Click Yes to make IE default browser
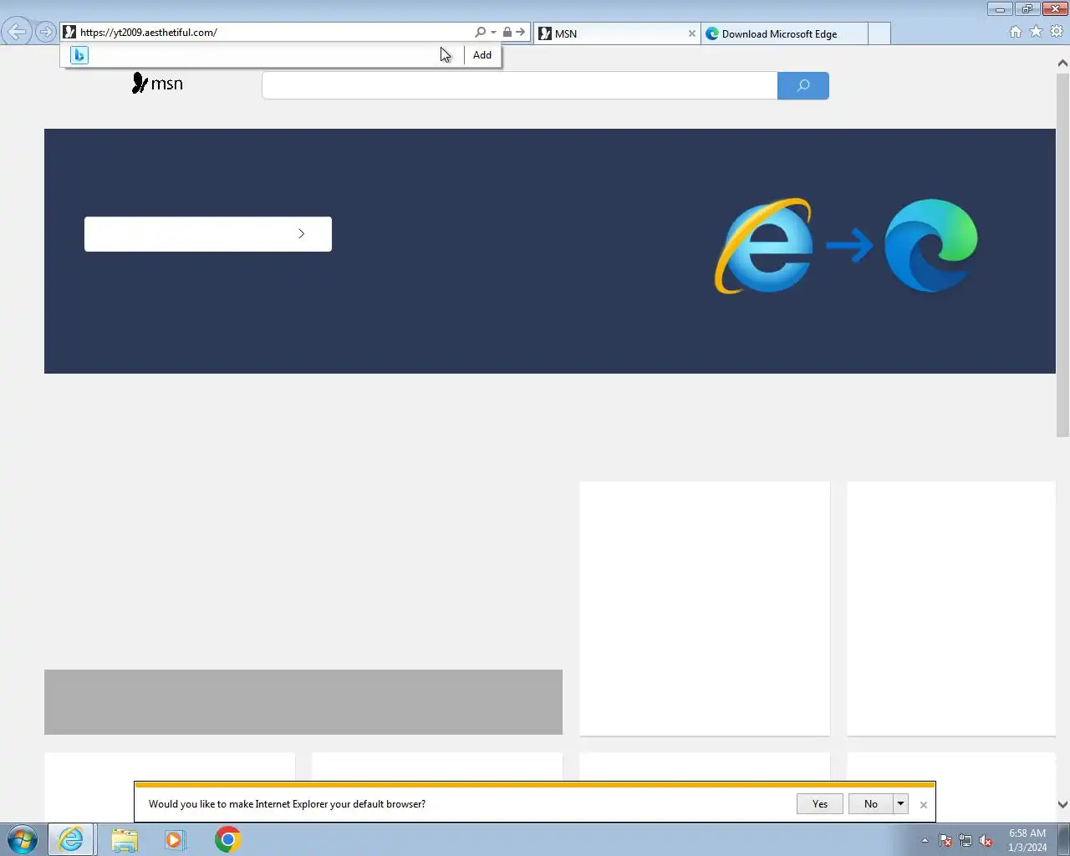This screenshot has width=1070, height=856. click(820, 804)
